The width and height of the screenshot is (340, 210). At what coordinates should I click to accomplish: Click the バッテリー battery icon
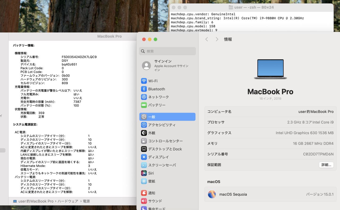(144, 105)
